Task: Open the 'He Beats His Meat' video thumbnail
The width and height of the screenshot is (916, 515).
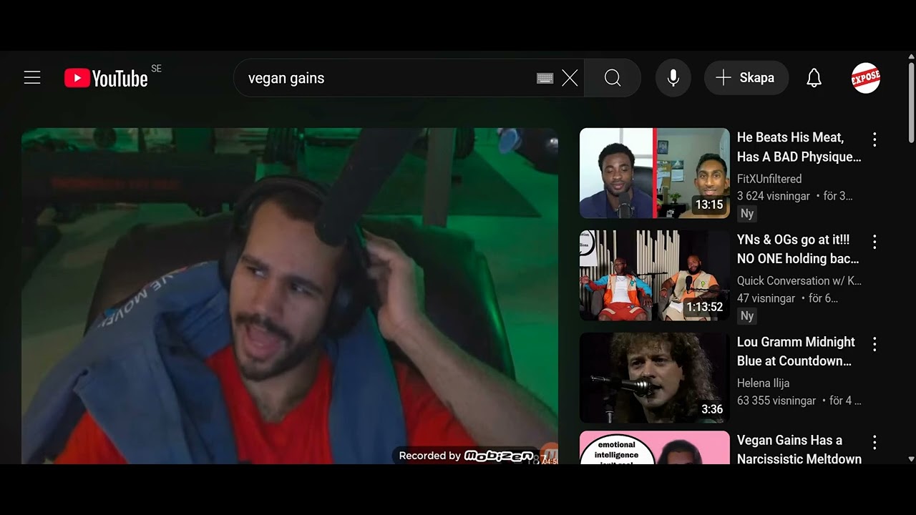Action: click(655, 173)
